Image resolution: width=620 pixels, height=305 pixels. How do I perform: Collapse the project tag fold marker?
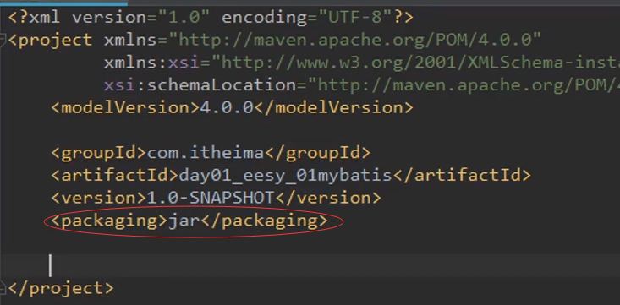3,40
